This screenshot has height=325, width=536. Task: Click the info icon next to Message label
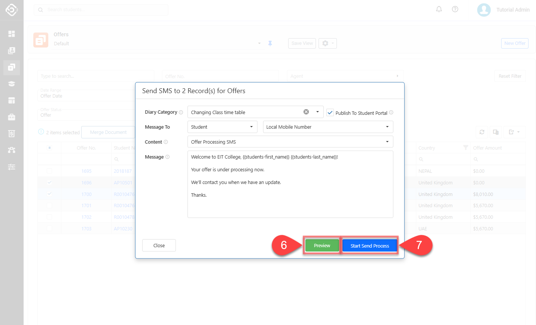(x=167, y=157)
